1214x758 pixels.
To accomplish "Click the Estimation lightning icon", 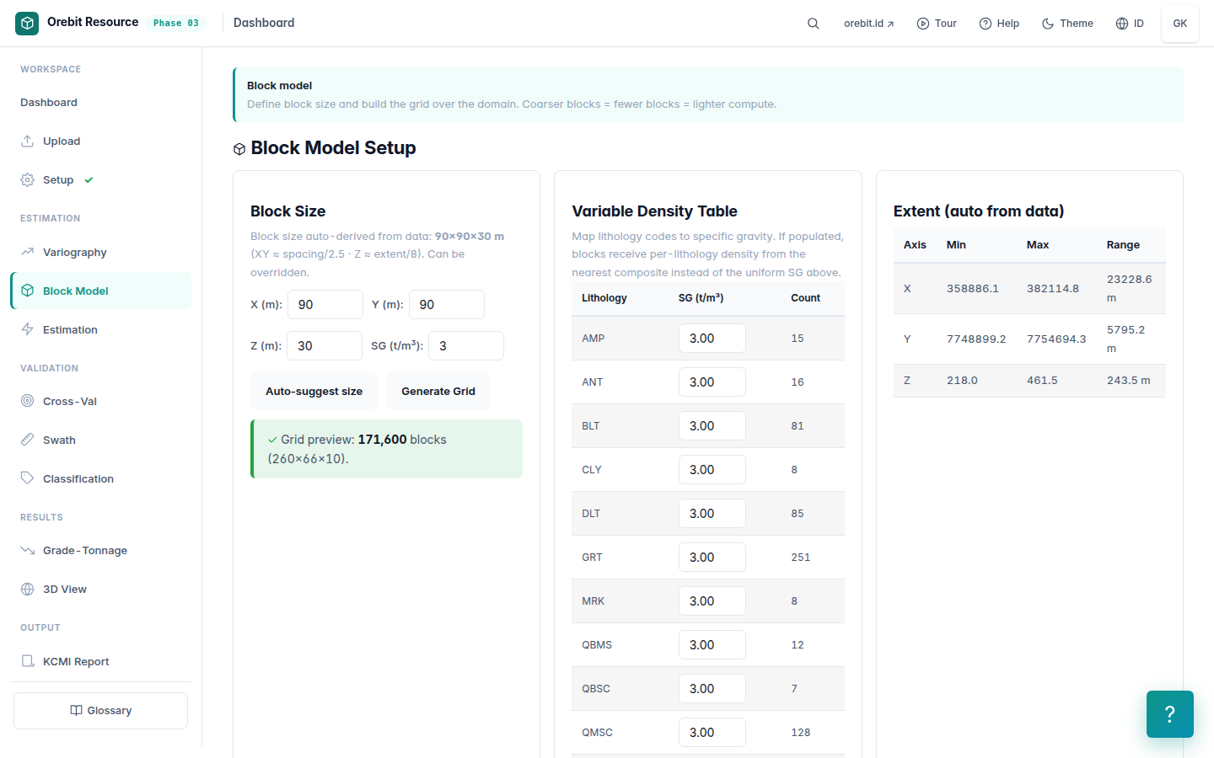I will [x=28, y=330].
